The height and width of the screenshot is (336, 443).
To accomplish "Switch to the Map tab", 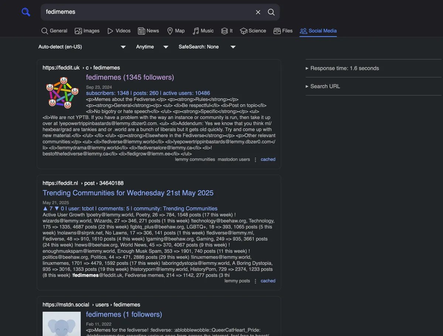I will coord(176,31).
